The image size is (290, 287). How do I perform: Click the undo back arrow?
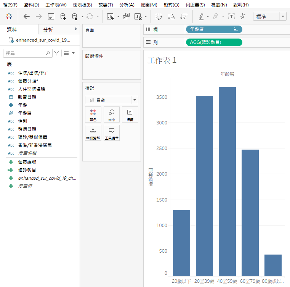click(x=26, y=16)
